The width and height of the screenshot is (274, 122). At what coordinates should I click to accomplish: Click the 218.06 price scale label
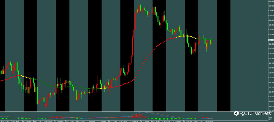[x=271, y=54]
